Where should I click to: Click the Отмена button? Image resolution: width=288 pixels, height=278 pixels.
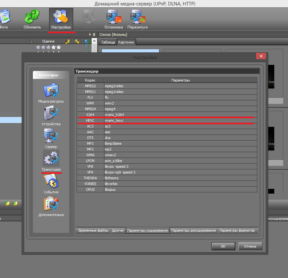tap(250, 246)
